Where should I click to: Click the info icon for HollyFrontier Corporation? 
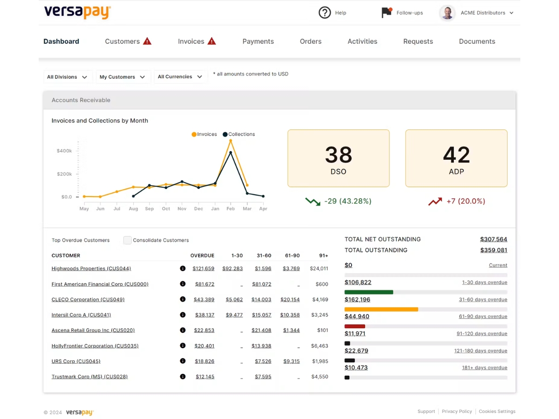(x=183, y=345)
